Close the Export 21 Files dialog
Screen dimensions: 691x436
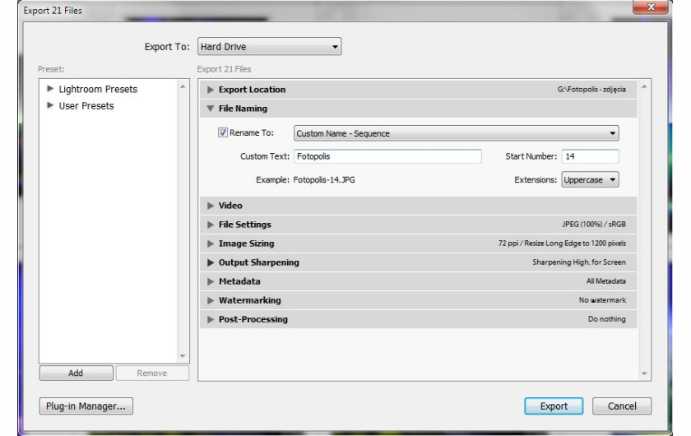tap(651, 7)
